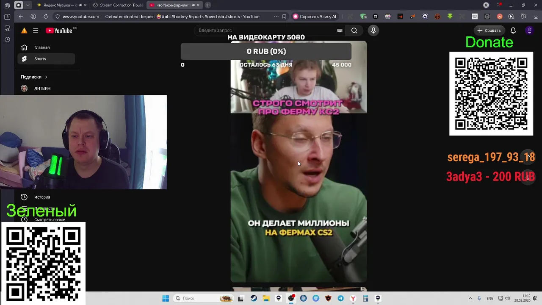This screenshot has width=542, height=305.
Task: Open the Yandex home button in toolbar
Action: [33, 17]
